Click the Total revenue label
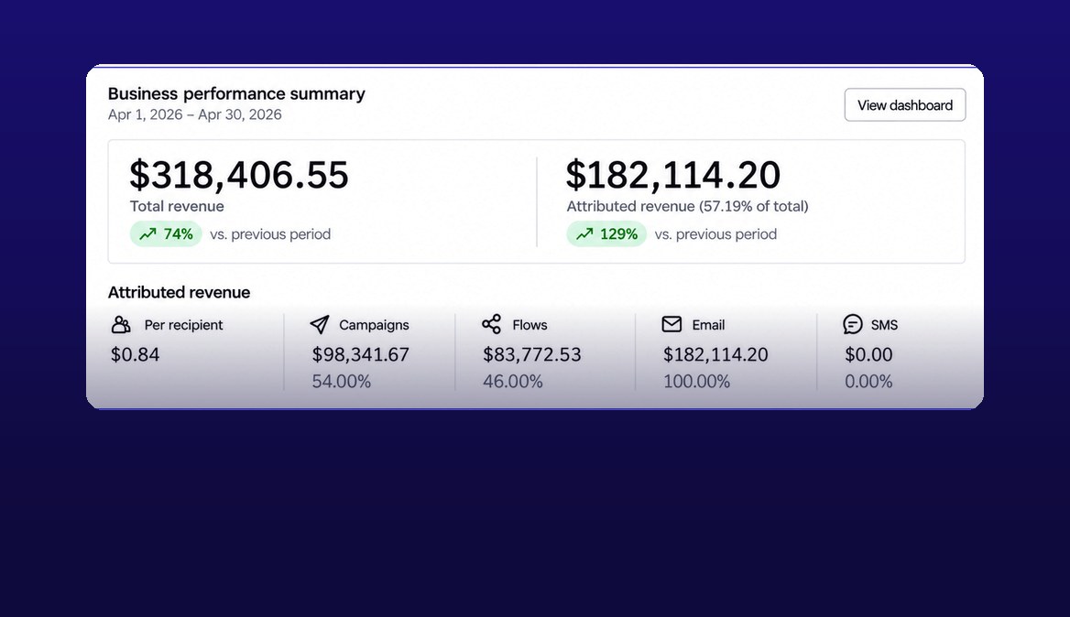This screenshot has height=617, width=1070. click(x=177, y=207)
